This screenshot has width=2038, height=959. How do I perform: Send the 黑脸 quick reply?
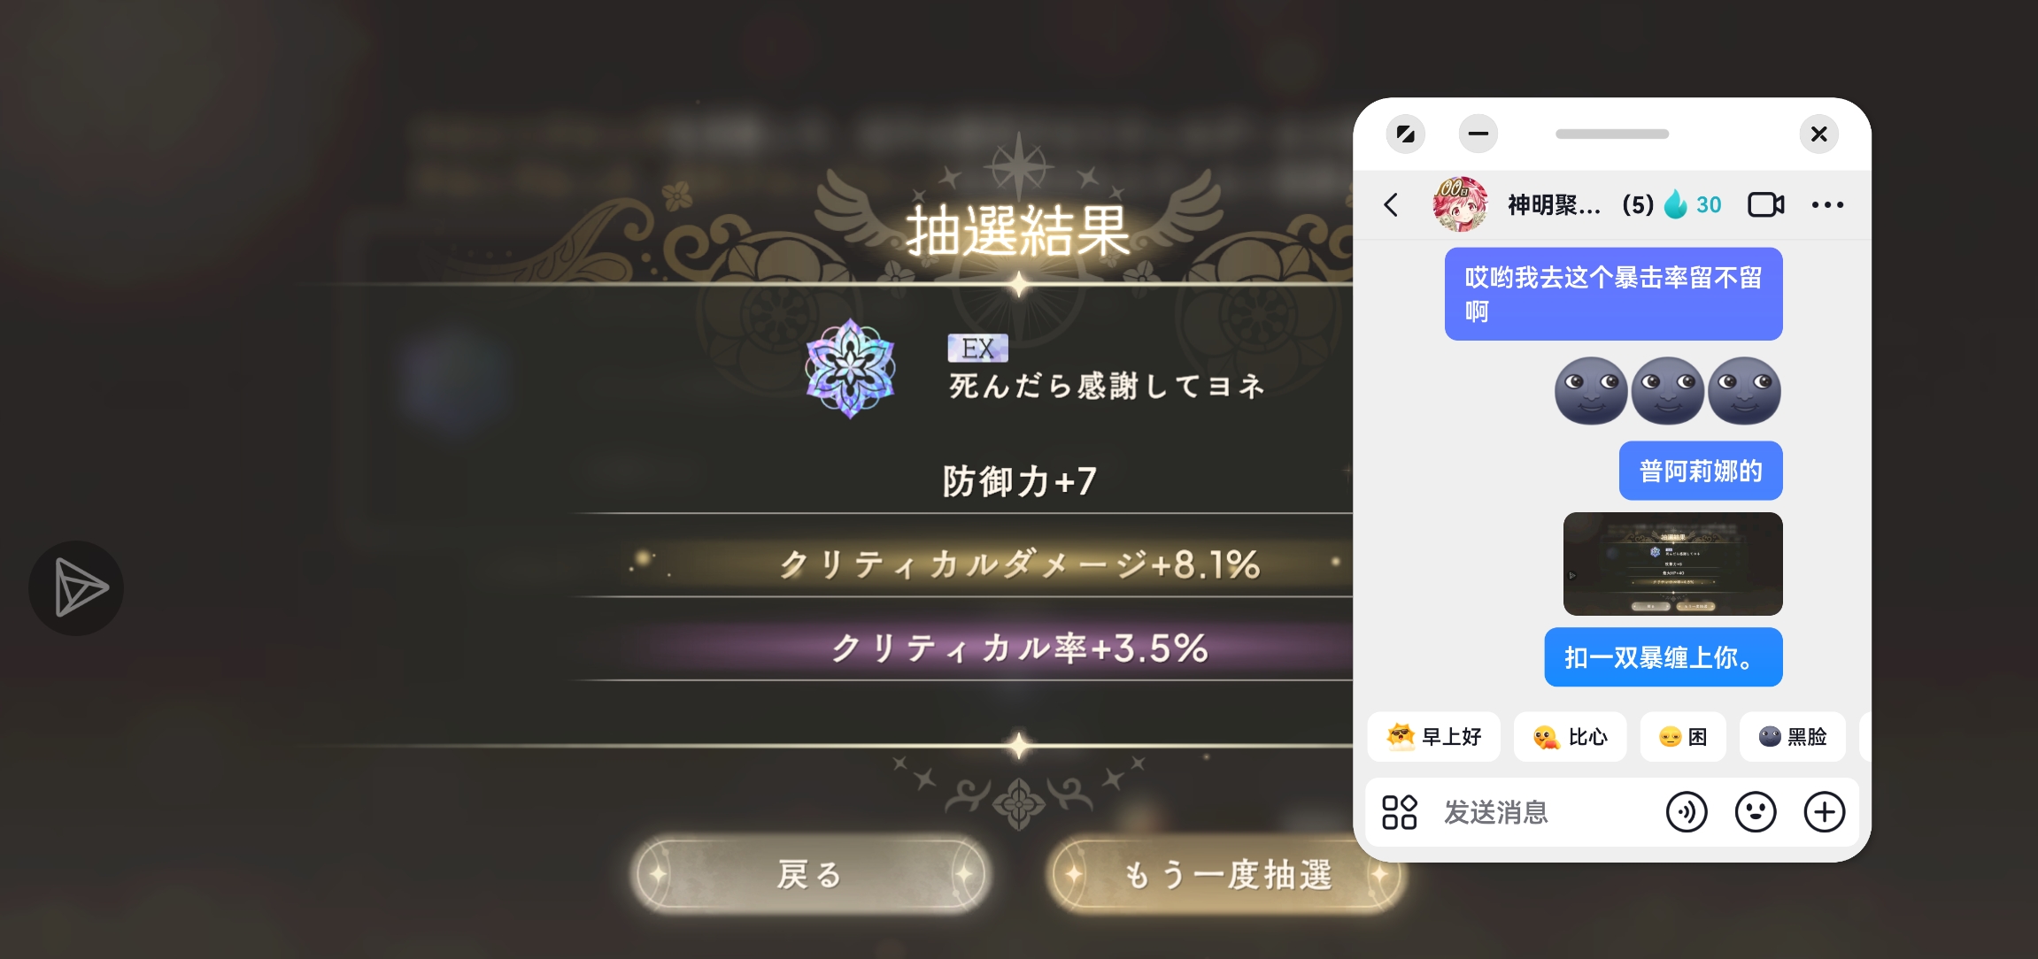[1792, 736]
